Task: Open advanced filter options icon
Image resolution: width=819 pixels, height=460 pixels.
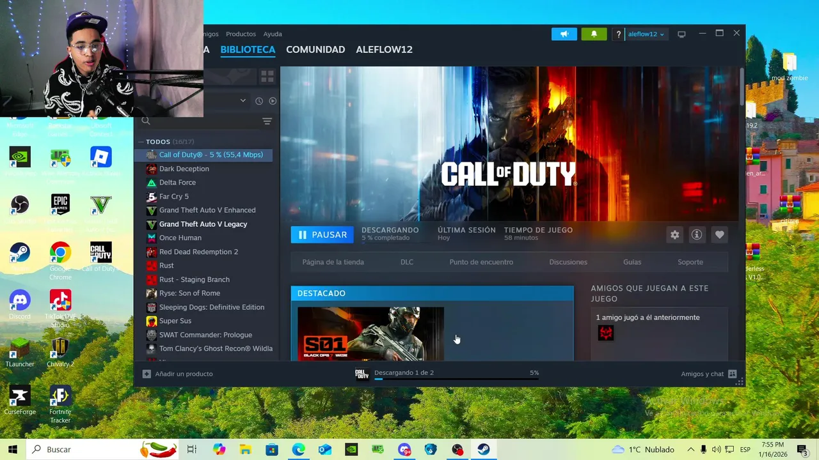Action: click(267, 121)
